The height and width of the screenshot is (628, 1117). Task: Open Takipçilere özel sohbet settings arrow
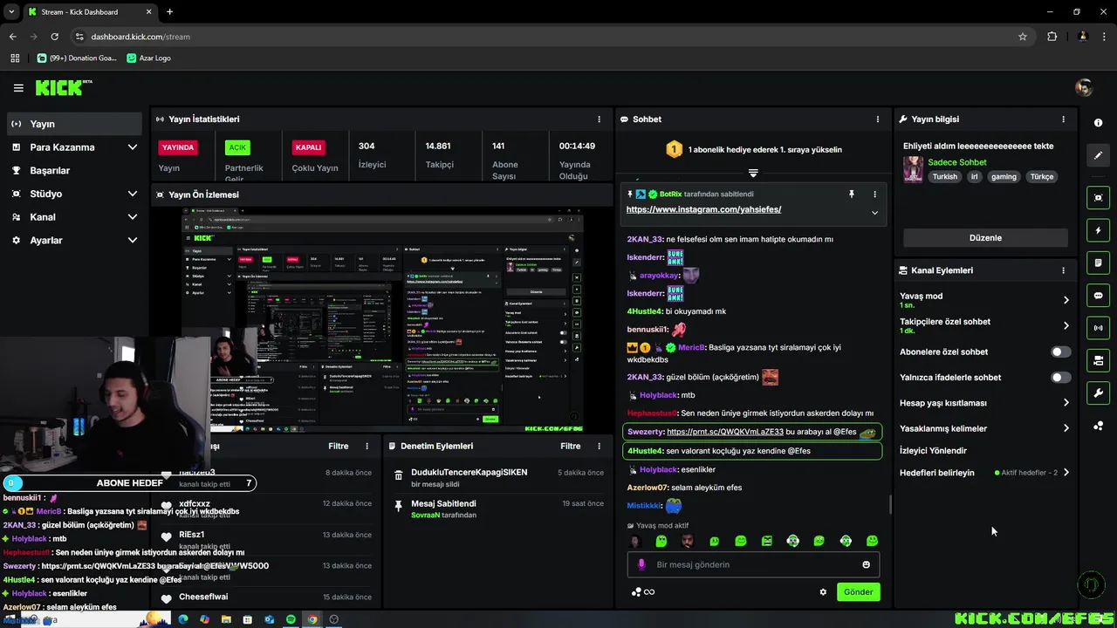(1066, 325)
